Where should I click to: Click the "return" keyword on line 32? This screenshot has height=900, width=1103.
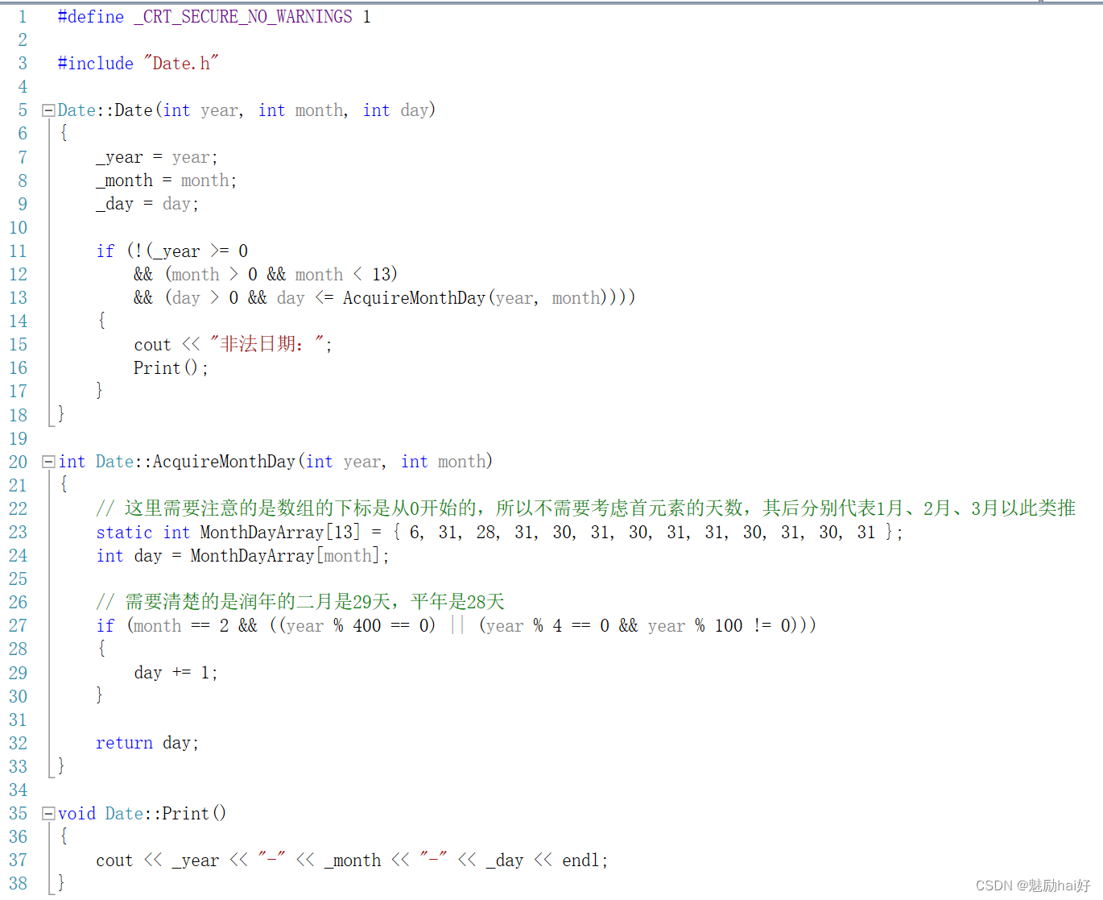coord(124,743)
